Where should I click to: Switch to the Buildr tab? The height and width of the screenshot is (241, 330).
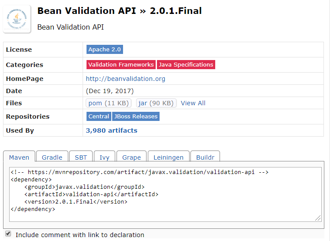[205, 157]
